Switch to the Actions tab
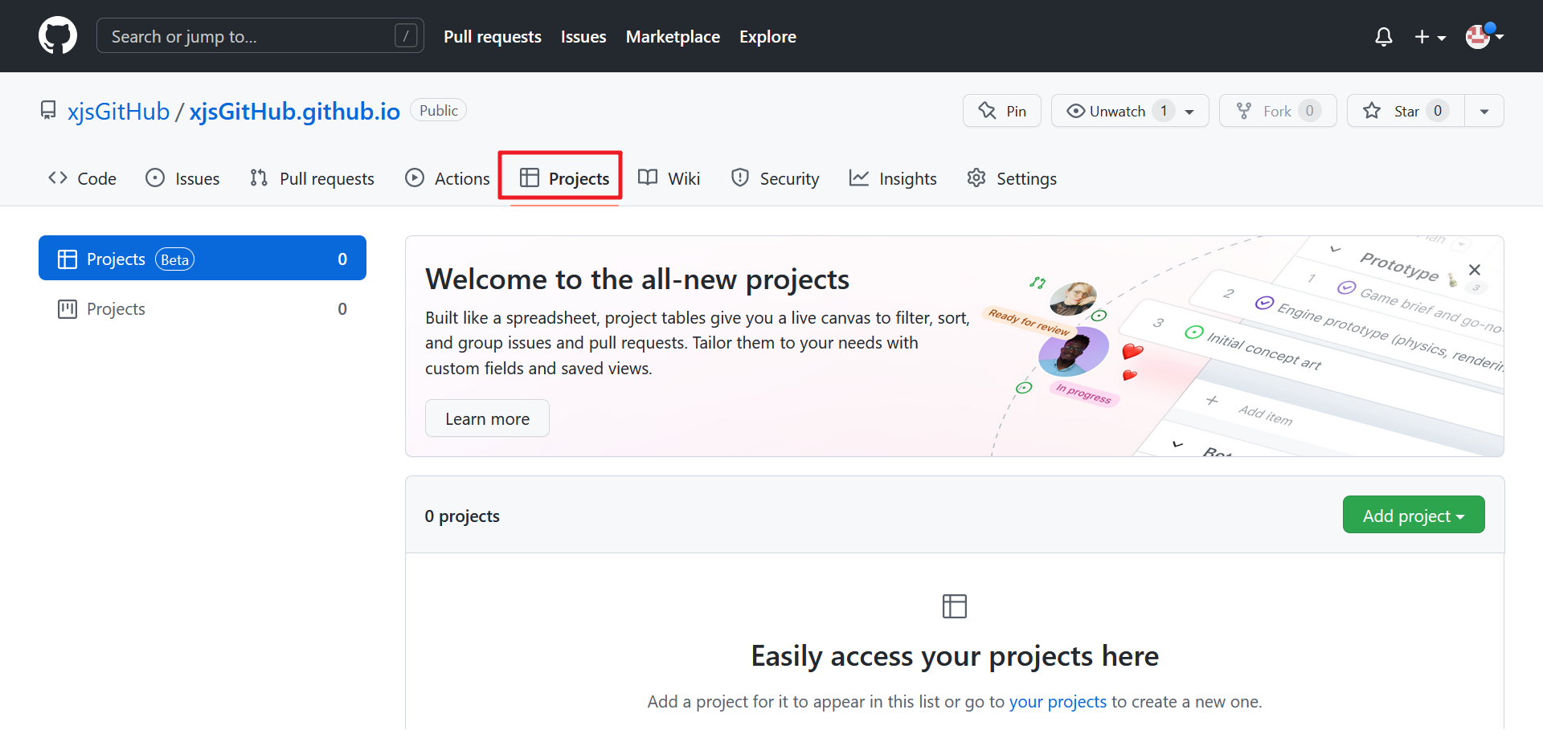 click(448, 178)
